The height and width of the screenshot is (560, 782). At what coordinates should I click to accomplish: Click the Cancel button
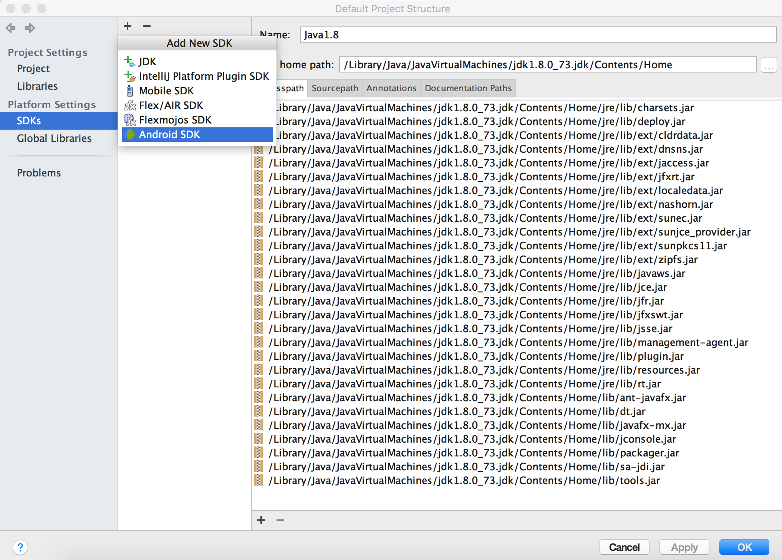coord(624,547)
